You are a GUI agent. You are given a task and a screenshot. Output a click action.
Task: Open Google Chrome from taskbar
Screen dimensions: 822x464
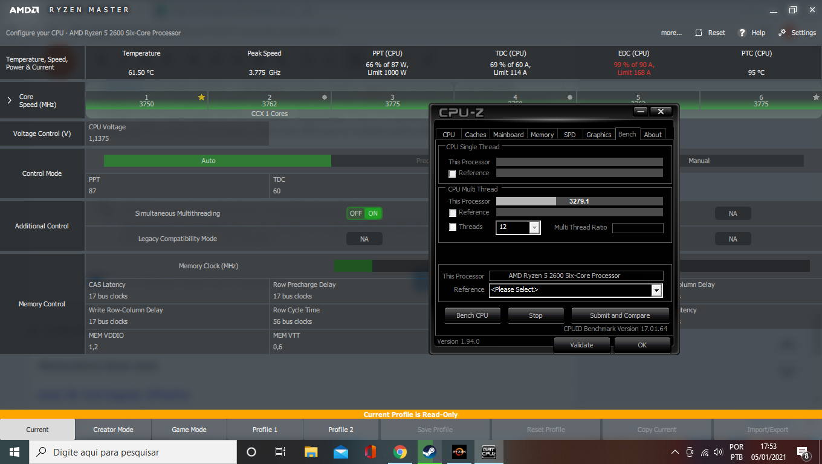(400, 452)
